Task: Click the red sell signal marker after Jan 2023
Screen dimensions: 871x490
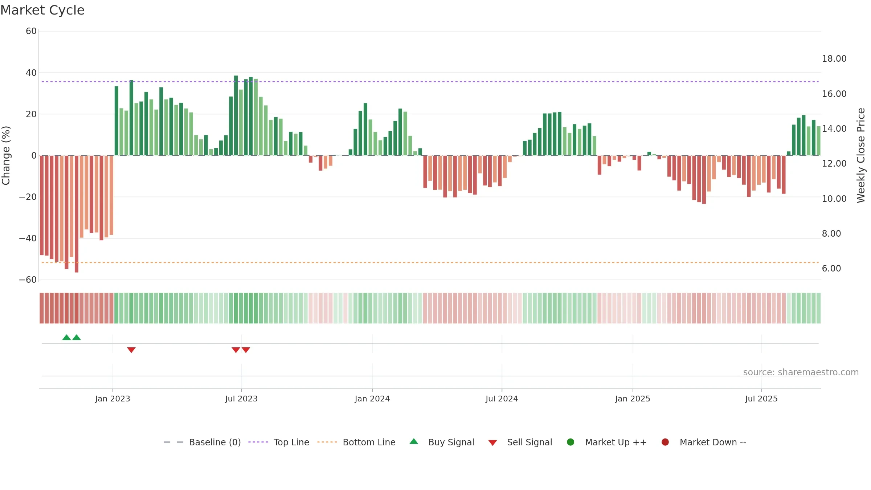Action: point(131,350)
